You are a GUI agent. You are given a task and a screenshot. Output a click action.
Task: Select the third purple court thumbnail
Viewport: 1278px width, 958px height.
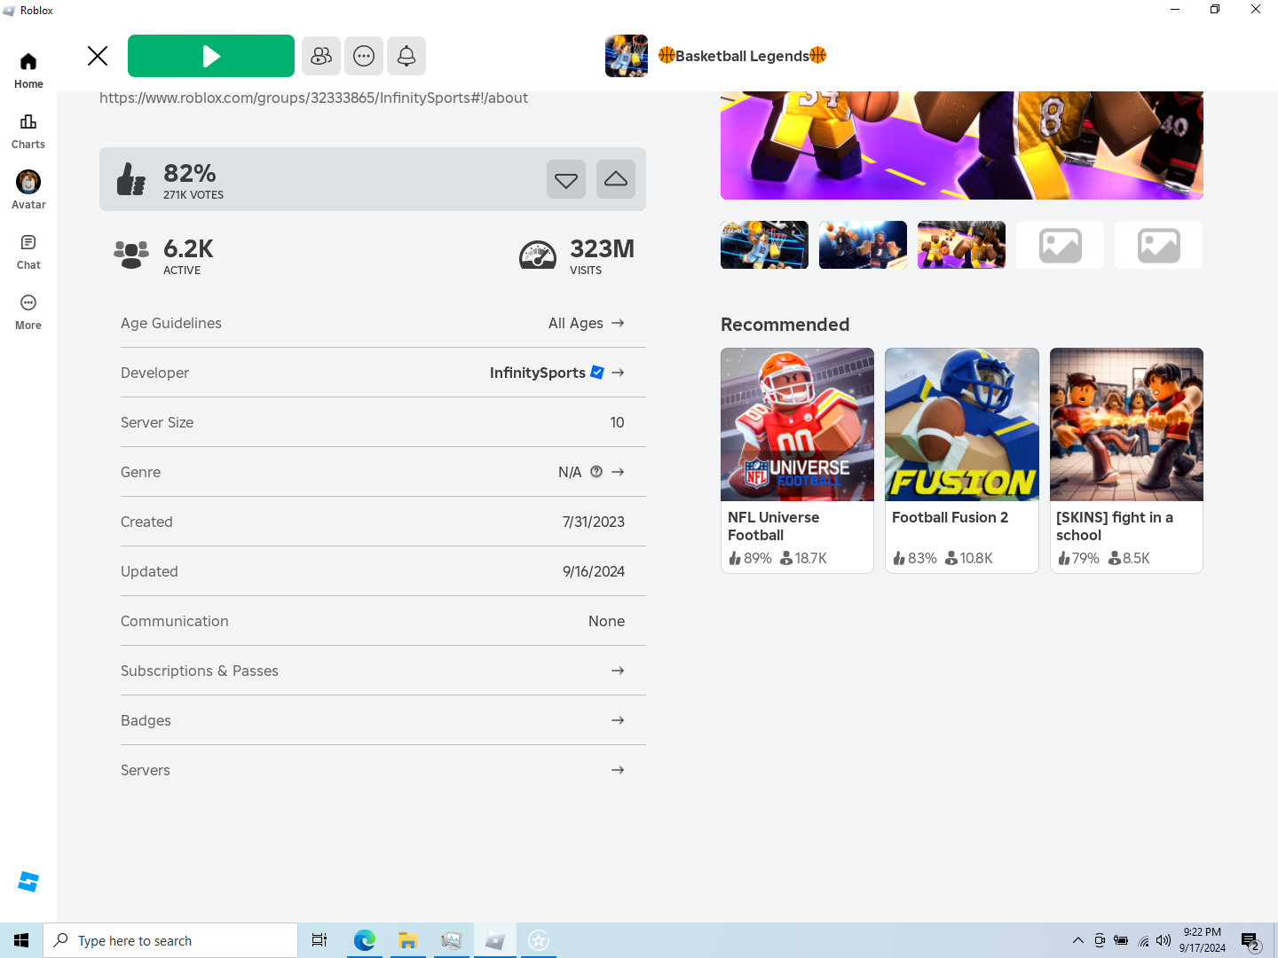(961, 245)
